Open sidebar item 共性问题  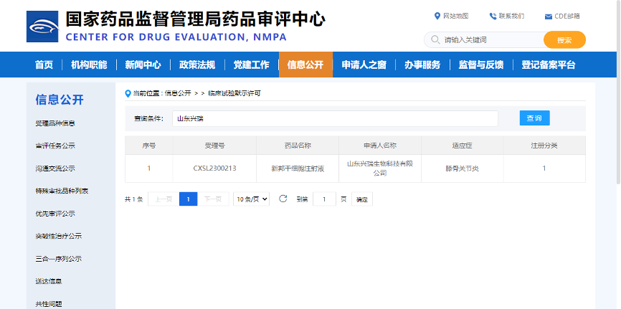click(49, 304)
